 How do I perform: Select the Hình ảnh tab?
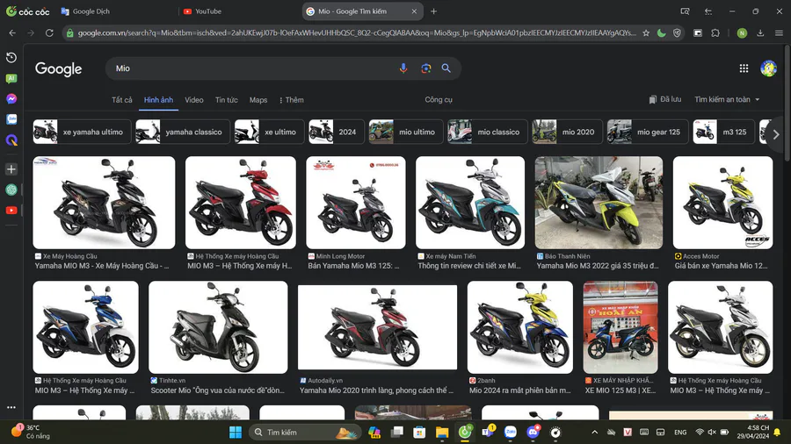click(158, 100)
